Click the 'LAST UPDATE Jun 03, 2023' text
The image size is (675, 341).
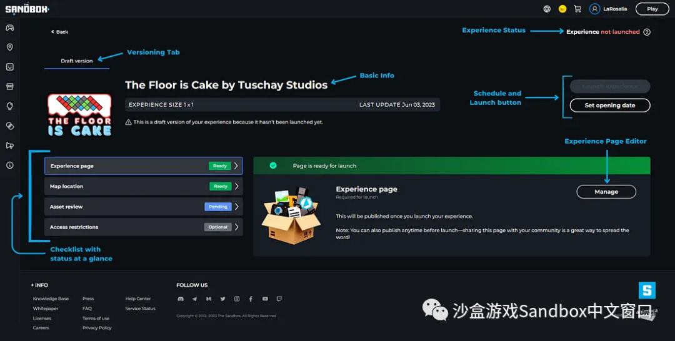(x=397, y=104)
